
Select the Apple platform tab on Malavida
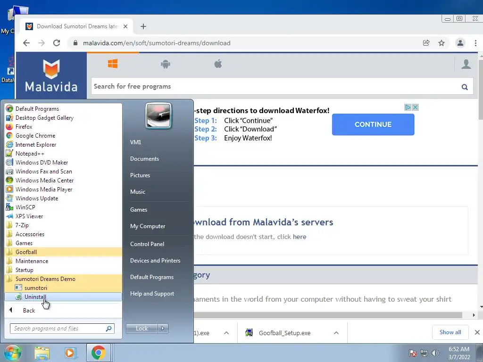pyautogui.click(x=218, y=64)
